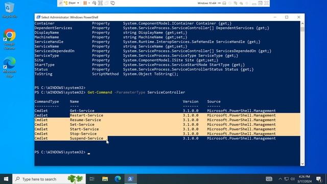Click the StartType property name
This screenshot has height=184, width=327.
(44, 65)
